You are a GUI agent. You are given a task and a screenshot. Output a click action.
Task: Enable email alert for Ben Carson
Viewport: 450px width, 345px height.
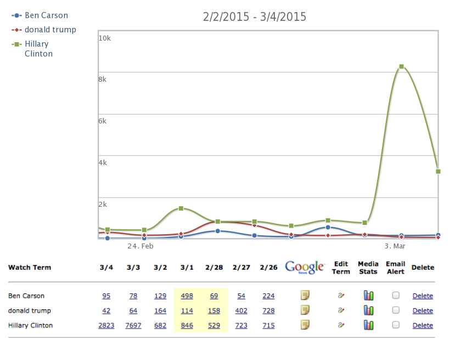coord(396,296)
